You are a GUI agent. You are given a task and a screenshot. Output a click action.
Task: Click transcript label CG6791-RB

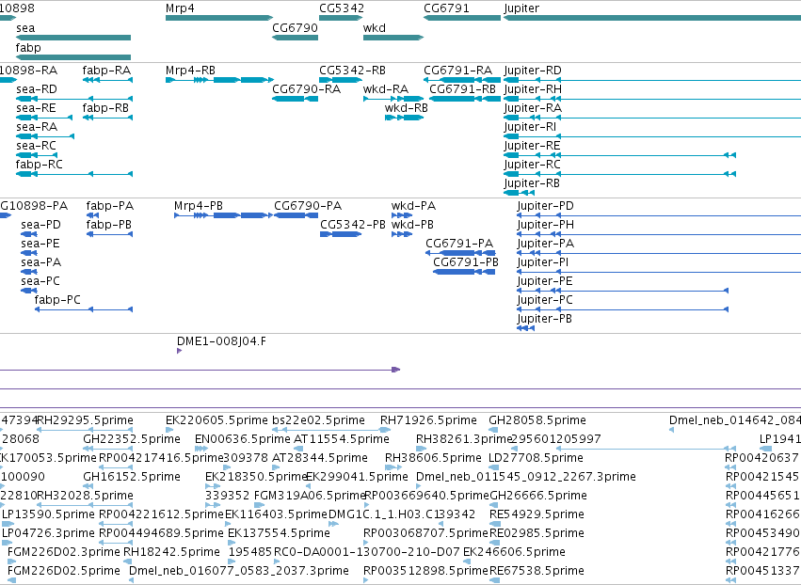pyautogui.click(x=463, y=89)
